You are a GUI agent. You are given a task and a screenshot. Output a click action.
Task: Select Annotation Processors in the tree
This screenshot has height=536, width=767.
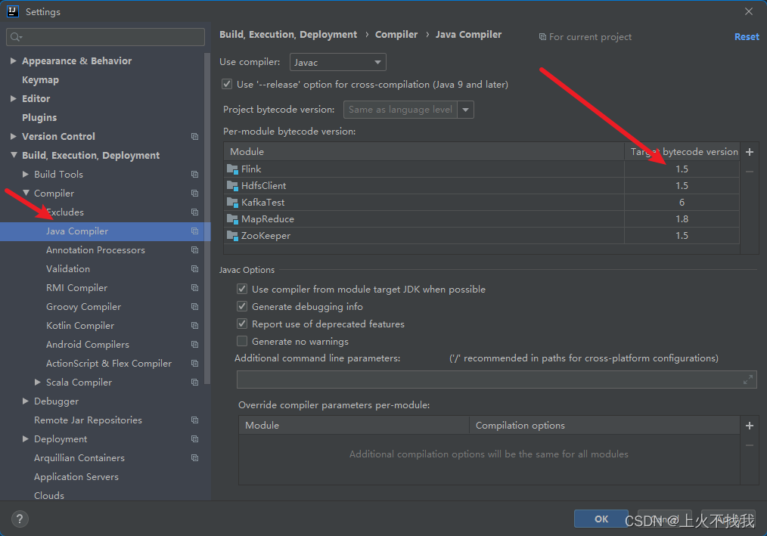95,250
